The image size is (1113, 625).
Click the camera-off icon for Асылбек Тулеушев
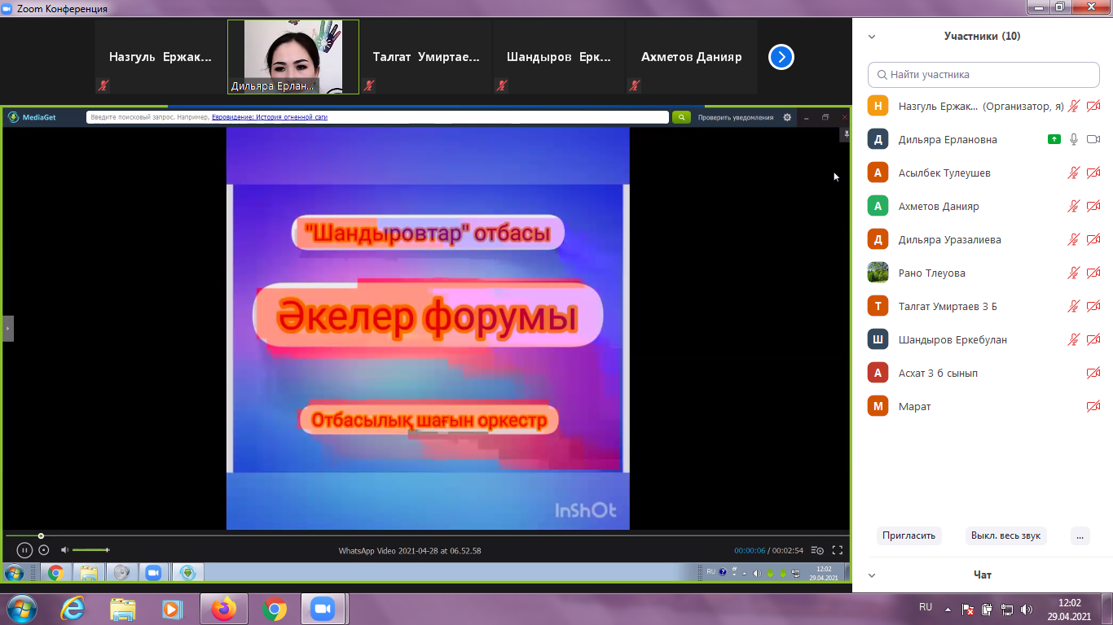tap(1093, 173)
